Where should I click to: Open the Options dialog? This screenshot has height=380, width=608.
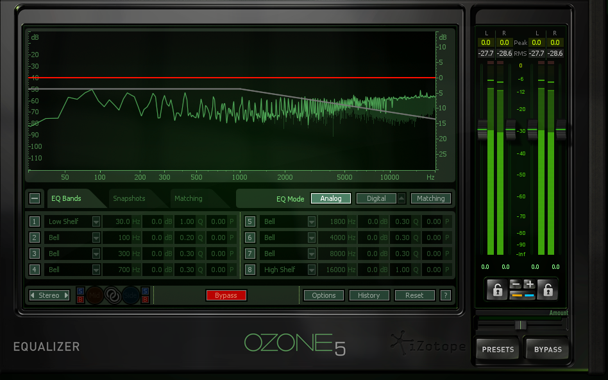point(324,295)
